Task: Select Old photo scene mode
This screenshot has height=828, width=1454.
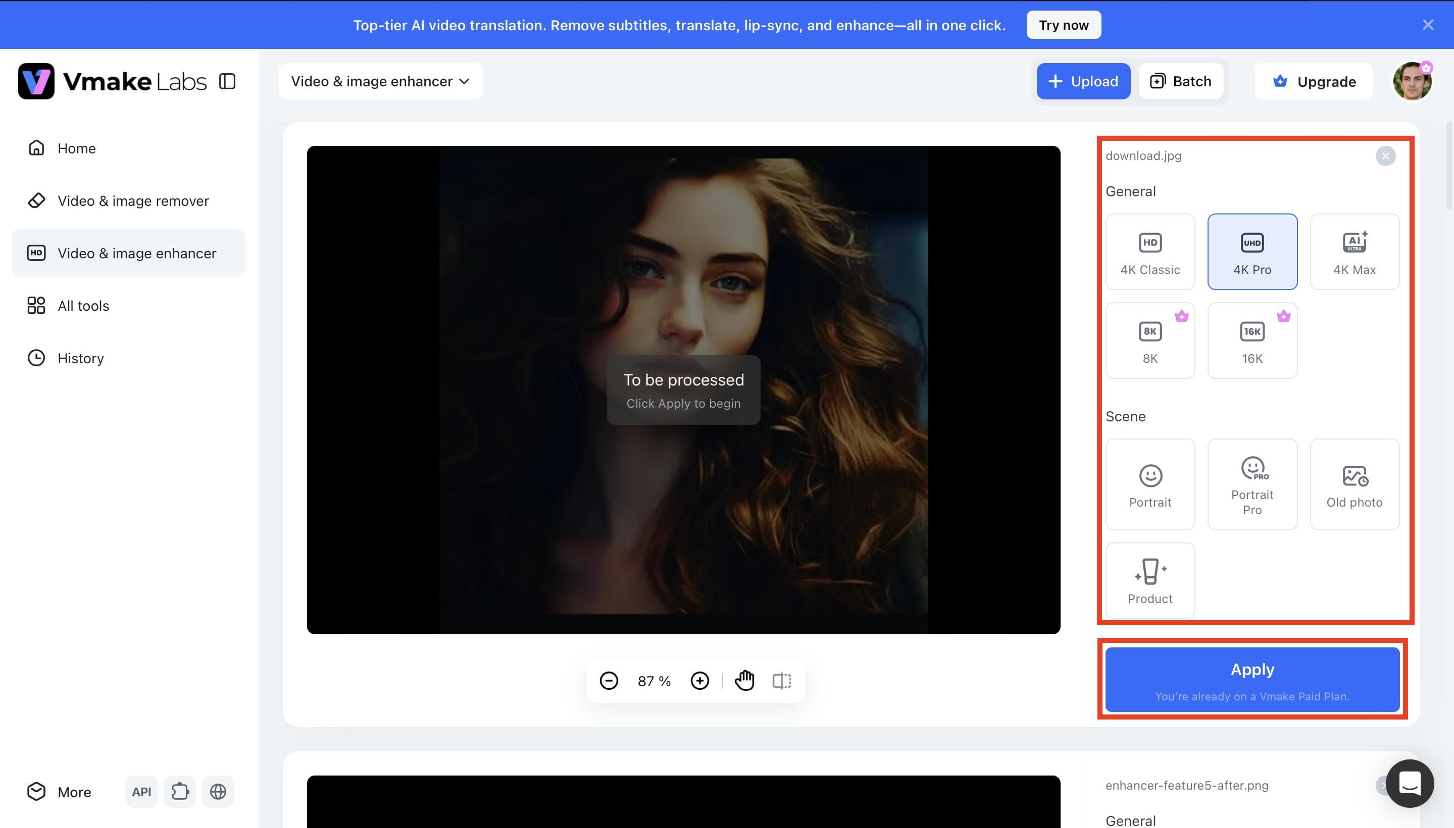Action: [x=1355, y=484]
